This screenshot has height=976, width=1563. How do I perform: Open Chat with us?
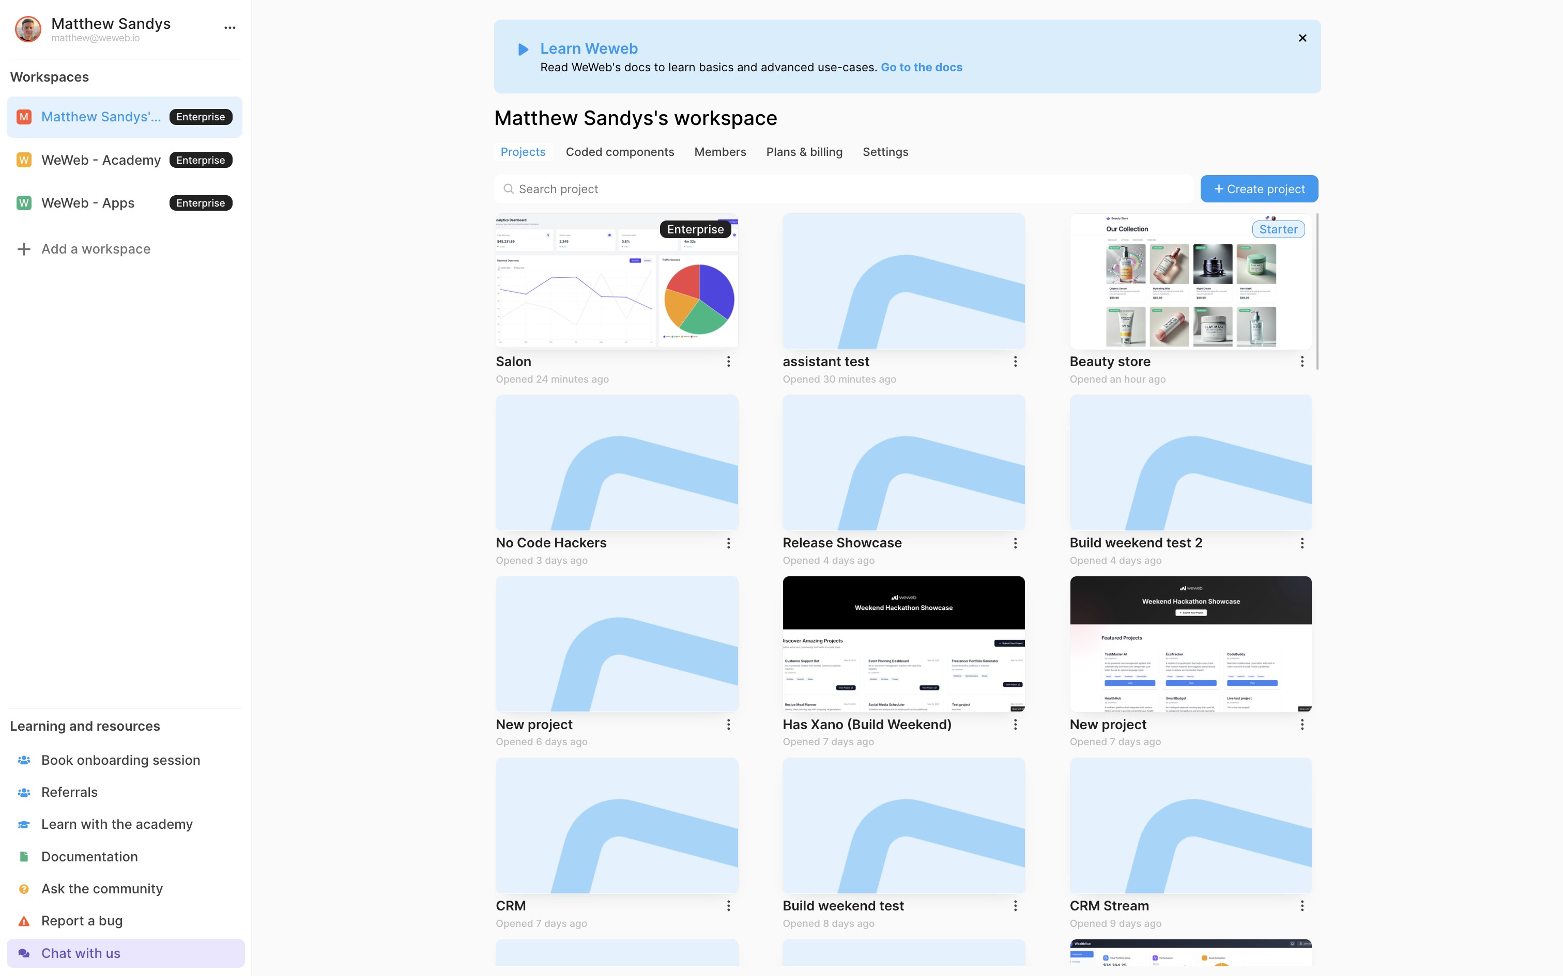(125, 953)
